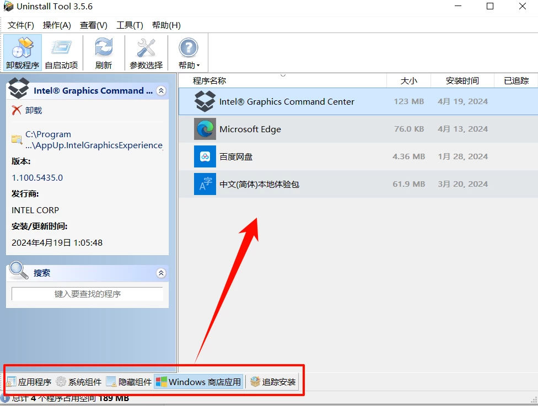Select the Microsoft Edge name
Viewport: 538px width, 406px height.
(x=250, y=129)
